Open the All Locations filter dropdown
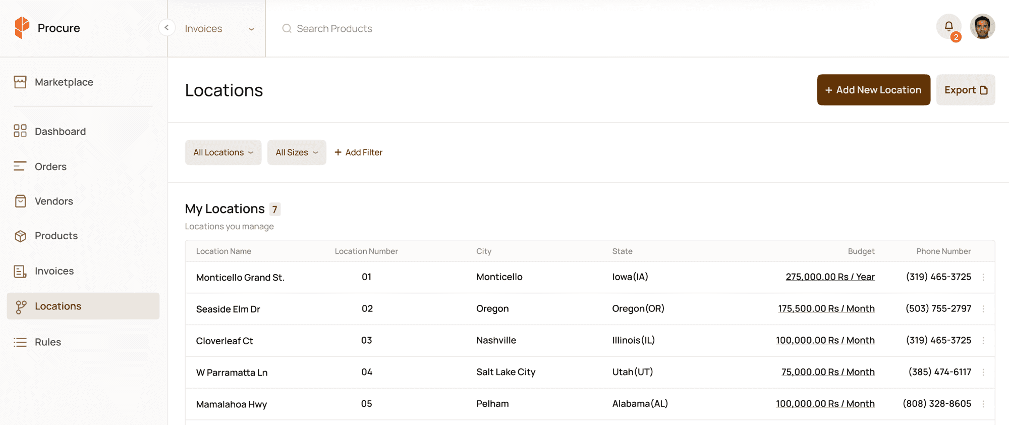 pyautogui.click(x=223, y=152)
